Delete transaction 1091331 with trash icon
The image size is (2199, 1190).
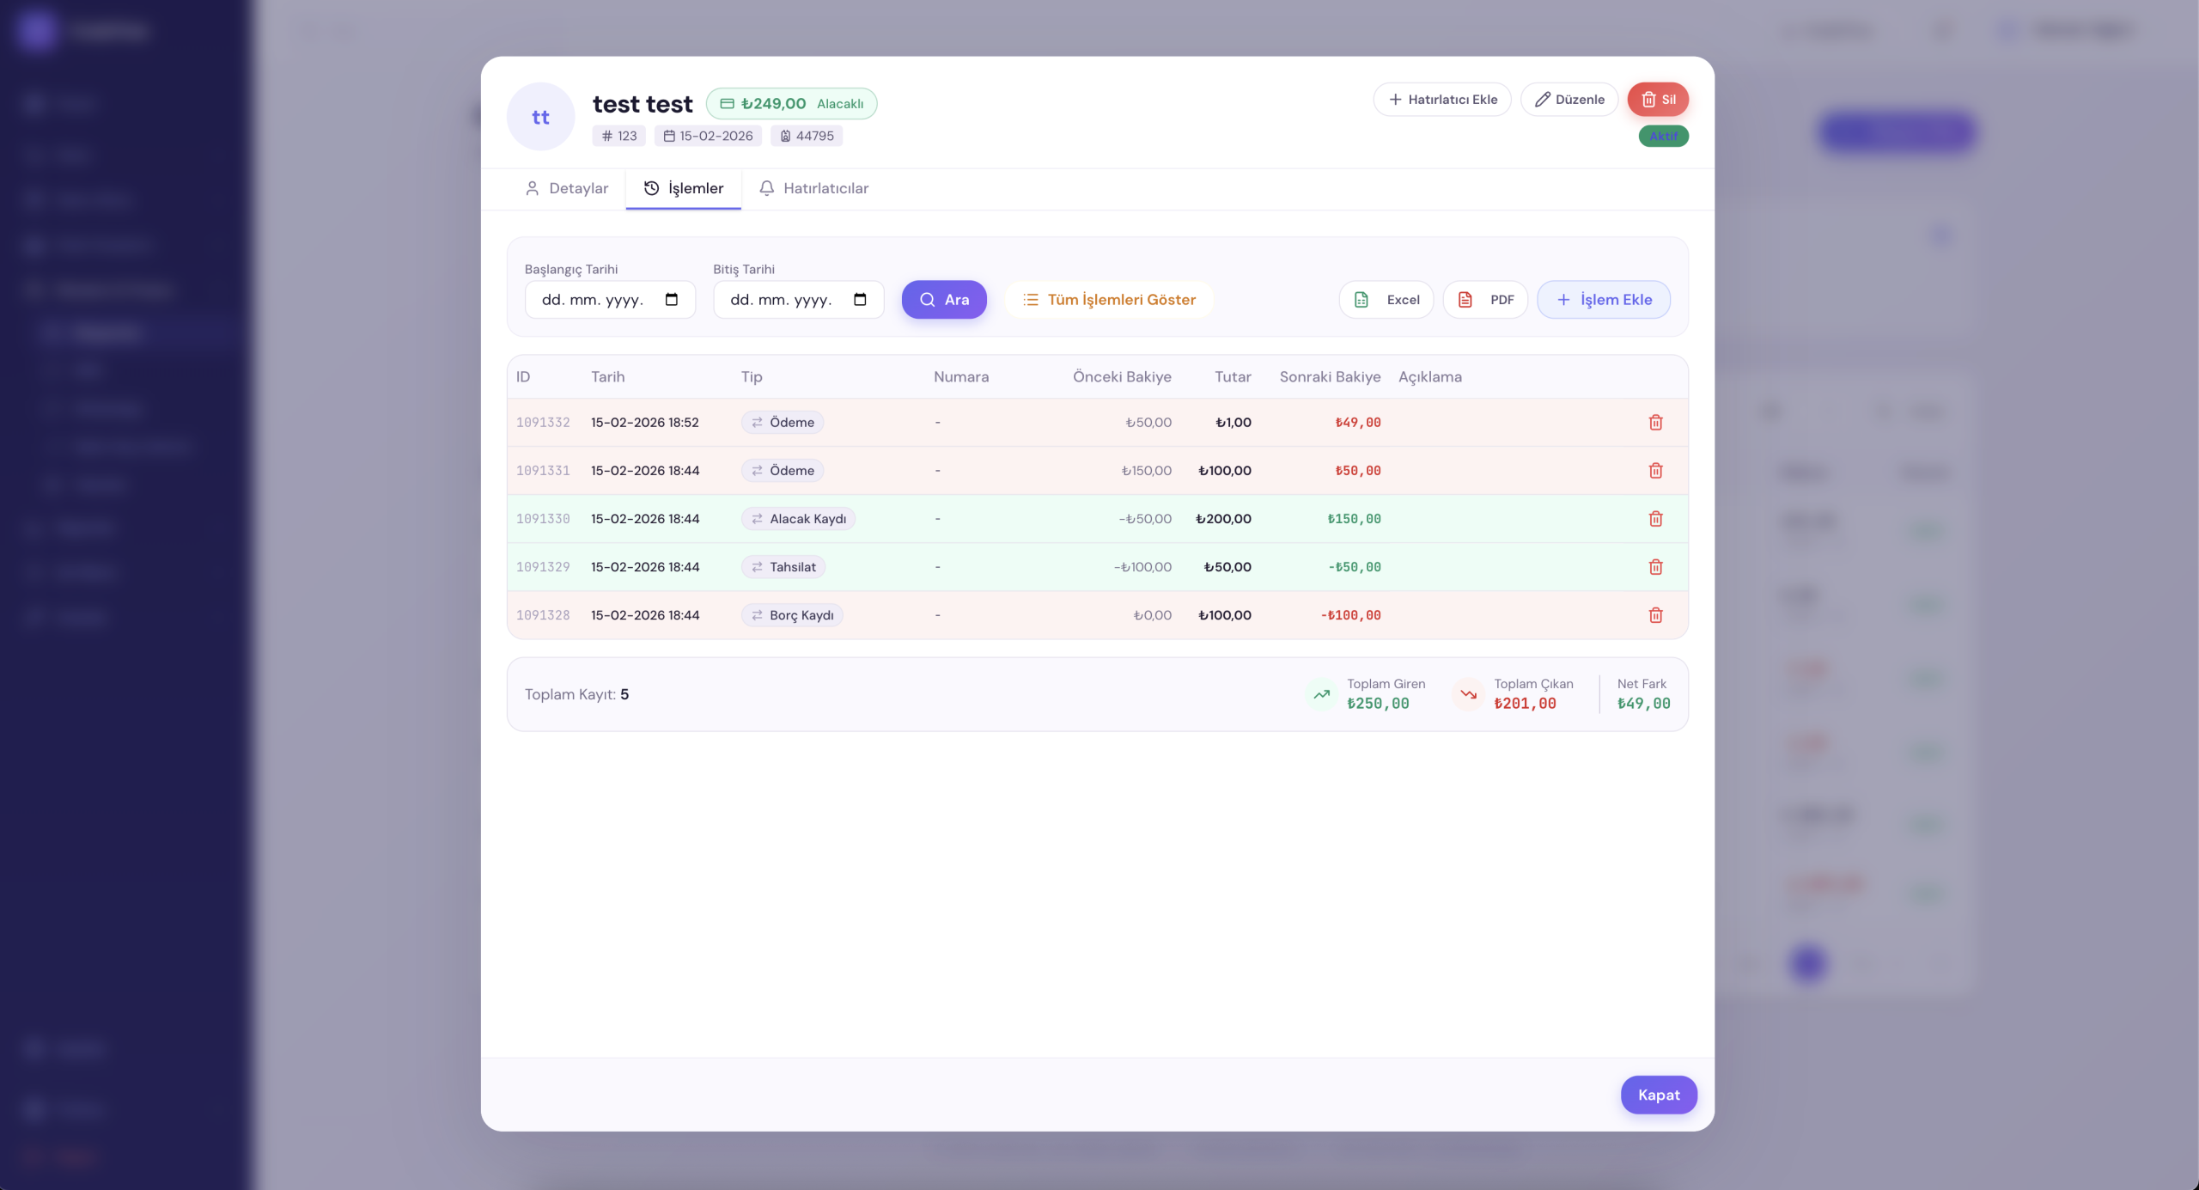click(x=1655, y=470)
